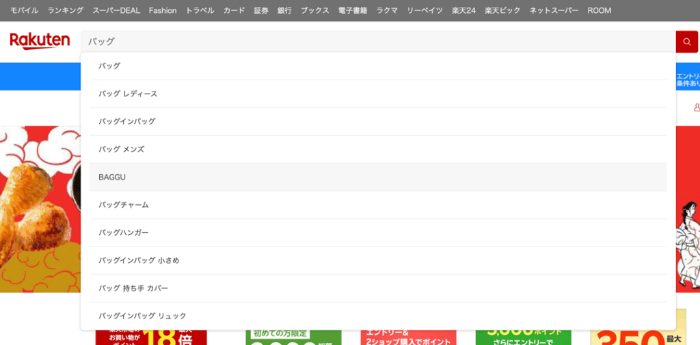Click the Rakuten logo
700x345 pixels.
point(40,42)
